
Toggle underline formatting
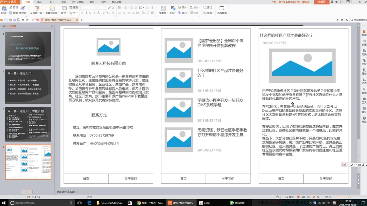[91, 13]
